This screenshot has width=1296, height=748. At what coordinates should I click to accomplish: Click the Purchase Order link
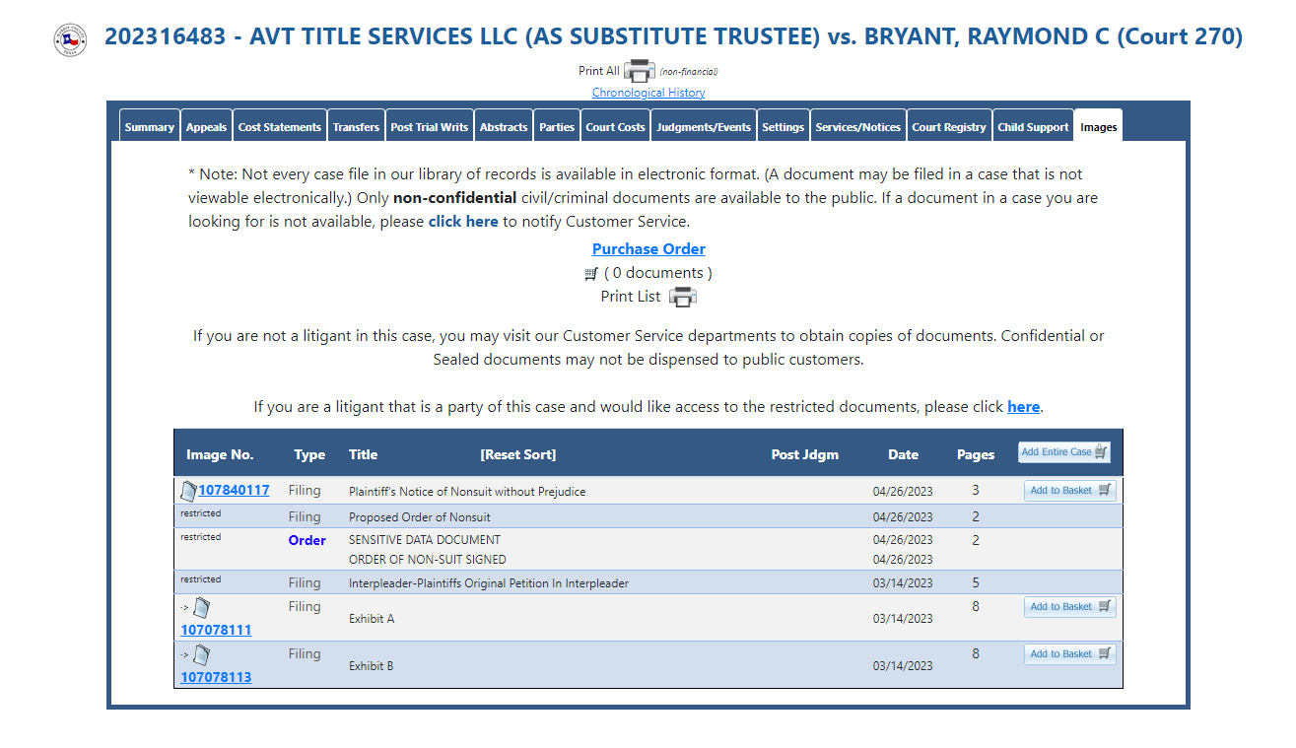tap(648, 249)
